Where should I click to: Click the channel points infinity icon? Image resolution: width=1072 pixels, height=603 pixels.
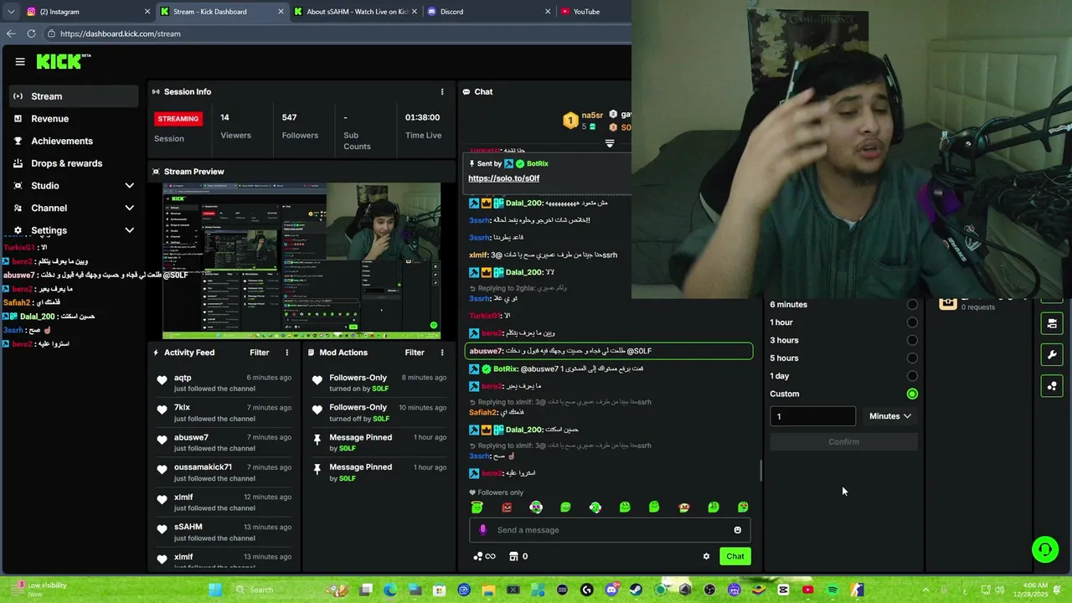pyautogui.click(x=484, y=556)
